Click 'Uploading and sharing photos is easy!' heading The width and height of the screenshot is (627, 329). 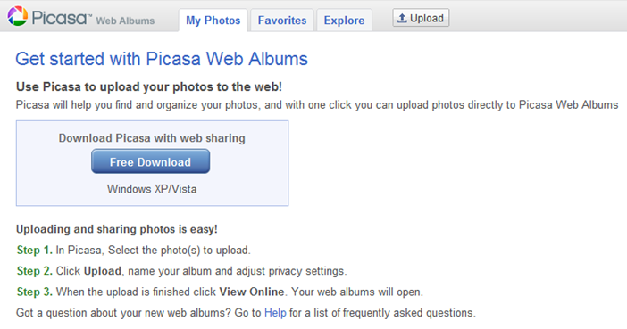pyautogui.click(x=117, y=229)
